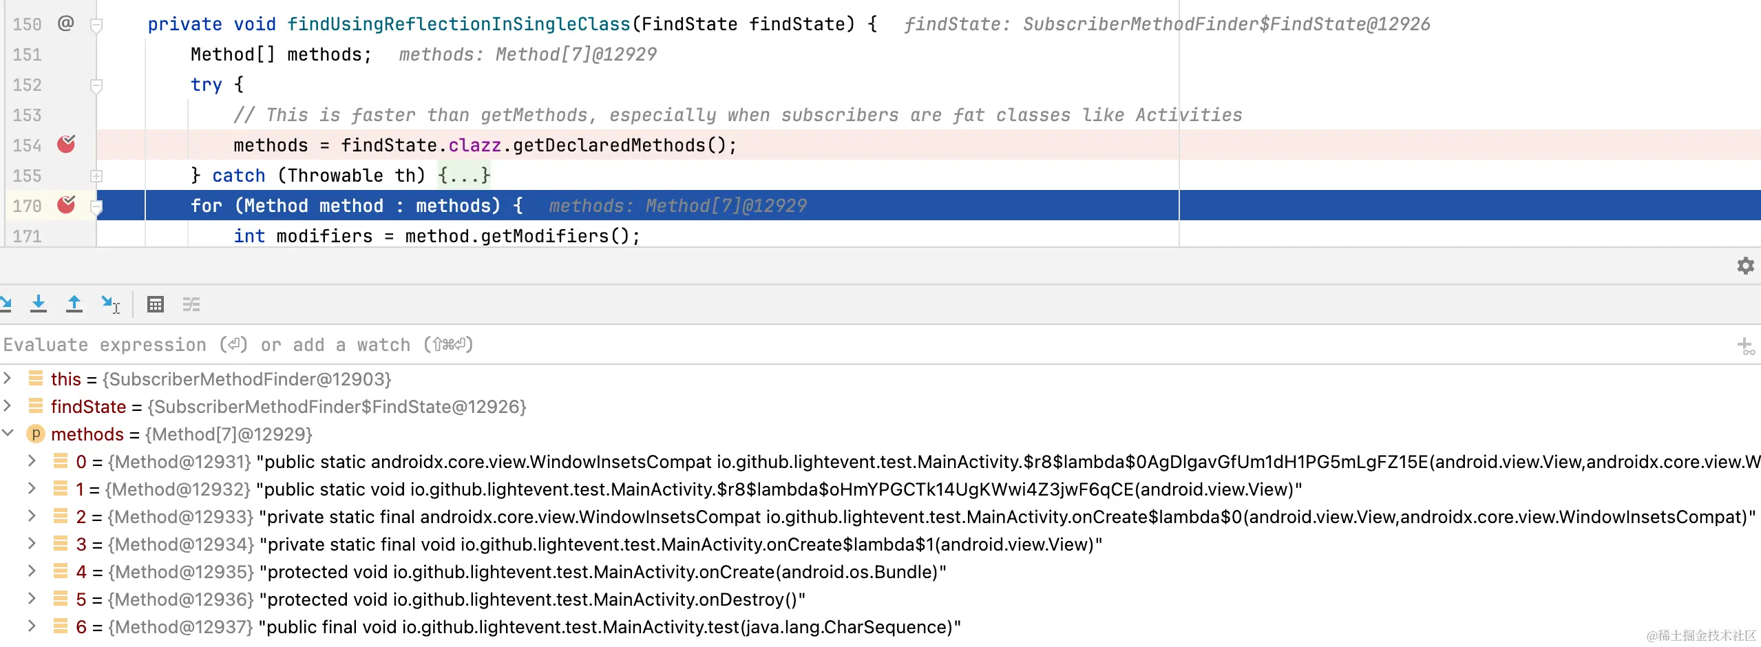Viewport: 1761px width, 647px height.
Task: Toggle the breakpoint on line 170
Action: click(x=66, y=204)
